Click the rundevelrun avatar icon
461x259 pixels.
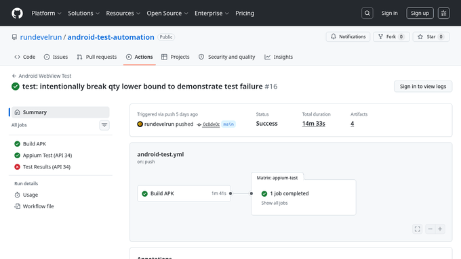[x=140, y=124]
